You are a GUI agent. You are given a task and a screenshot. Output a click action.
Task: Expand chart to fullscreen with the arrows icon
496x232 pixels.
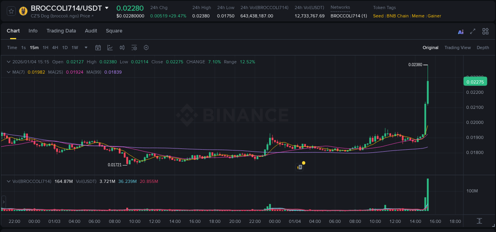pyautogui.click(x=473, y=31)
